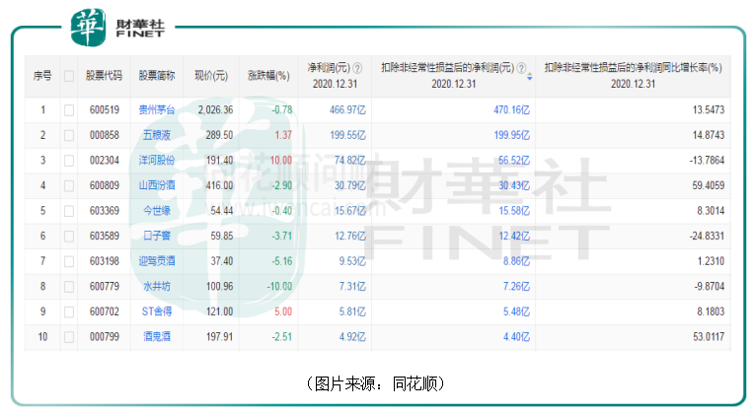Click growth rate value -24.8331
This screenshot has width=755, height=413.
[x=707, y=236]
